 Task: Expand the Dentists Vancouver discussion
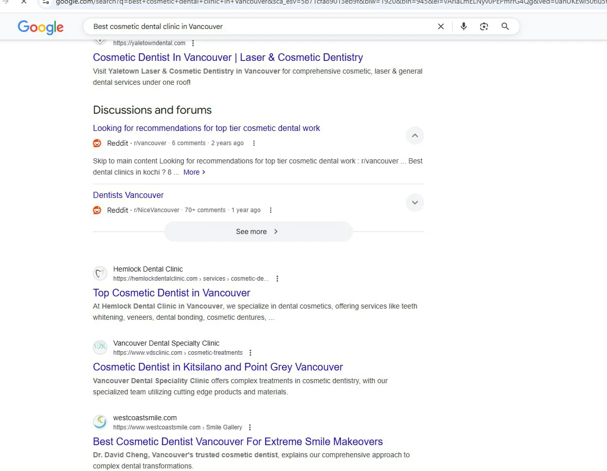point(414,202)
